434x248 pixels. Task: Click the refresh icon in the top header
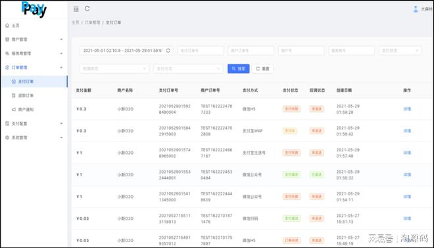87,9
